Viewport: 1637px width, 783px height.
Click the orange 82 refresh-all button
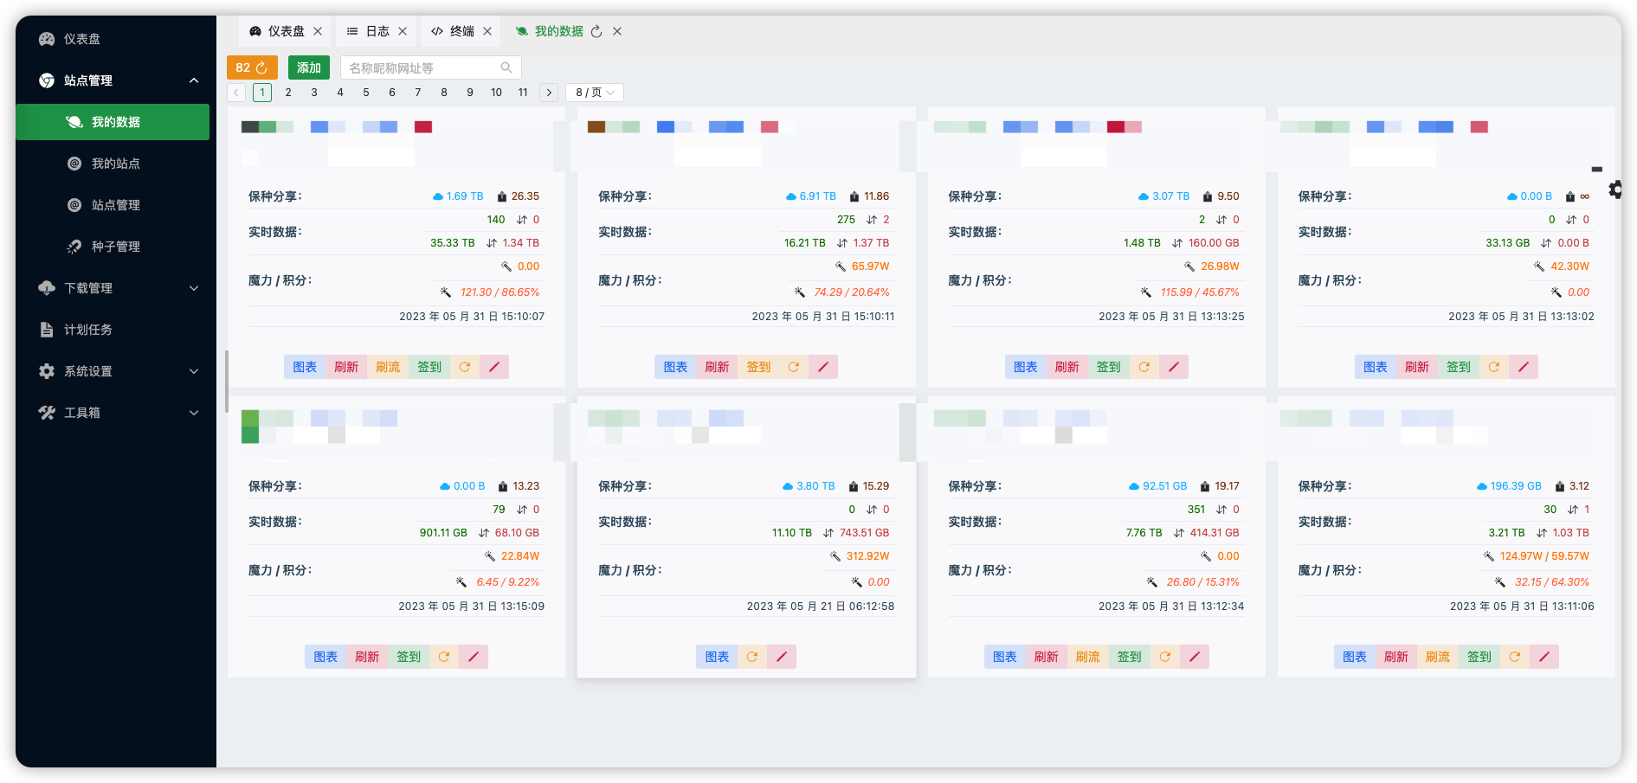[252, 67]
